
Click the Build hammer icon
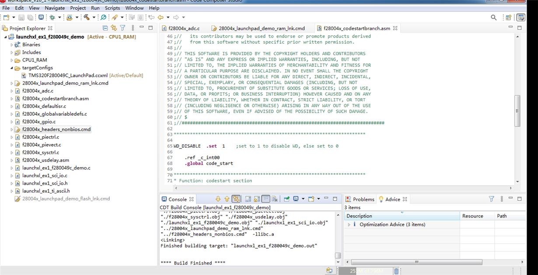coord(87,17)
